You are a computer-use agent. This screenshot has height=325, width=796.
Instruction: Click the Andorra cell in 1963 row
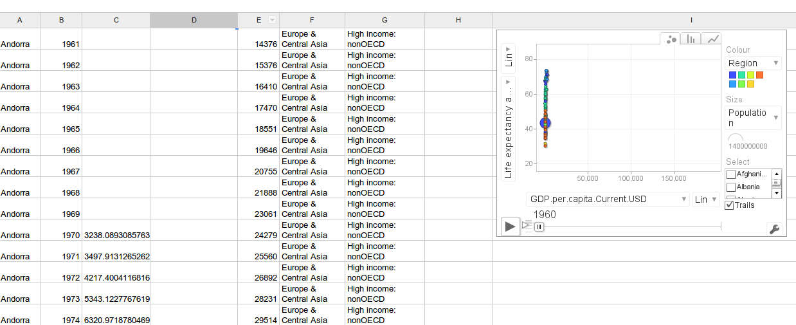point(20,82)
